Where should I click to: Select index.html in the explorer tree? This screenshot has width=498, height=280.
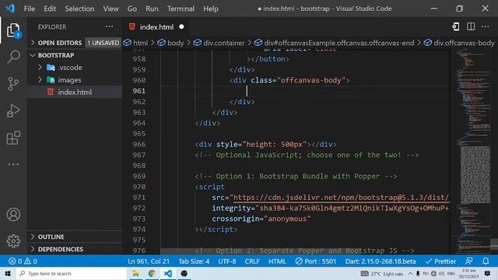tap(75, 92)
